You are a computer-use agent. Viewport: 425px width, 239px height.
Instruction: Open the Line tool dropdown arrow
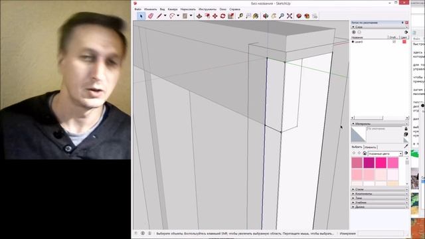165,16
